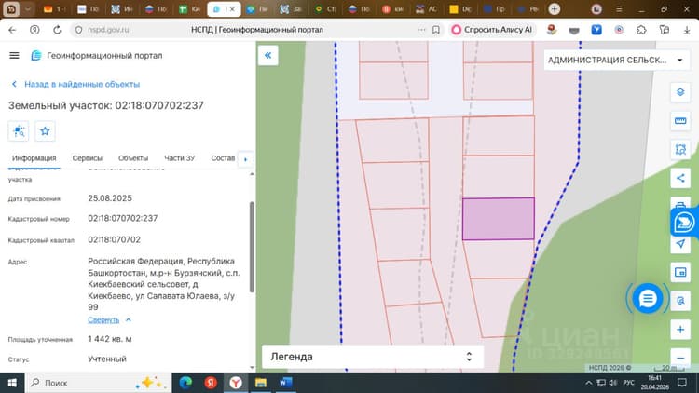Screen dimensions: 699x393
Task: Zoom out the map with minus button
Action: click(x=680, y=358)
